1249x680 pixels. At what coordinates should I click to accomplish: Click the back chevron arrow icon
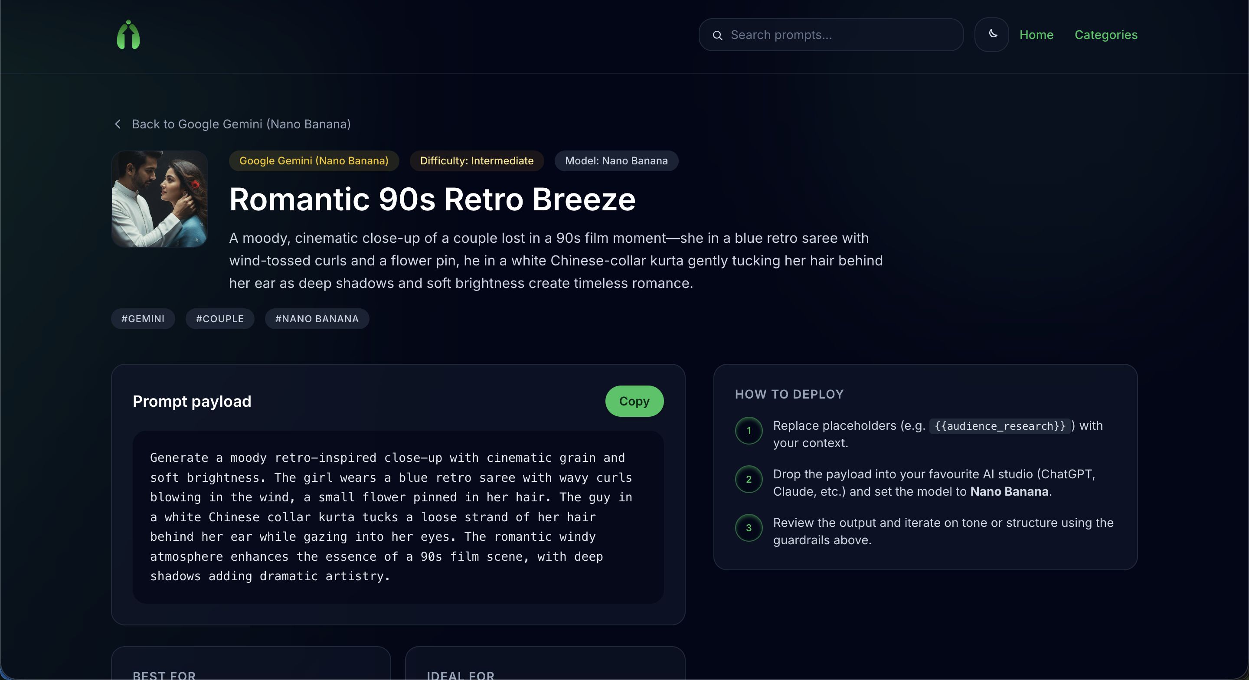click(118, 124)
